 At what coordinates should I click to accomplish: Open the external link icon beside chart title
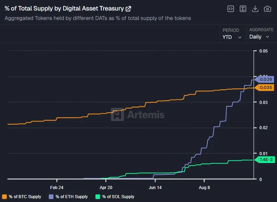tap(128, 9)
